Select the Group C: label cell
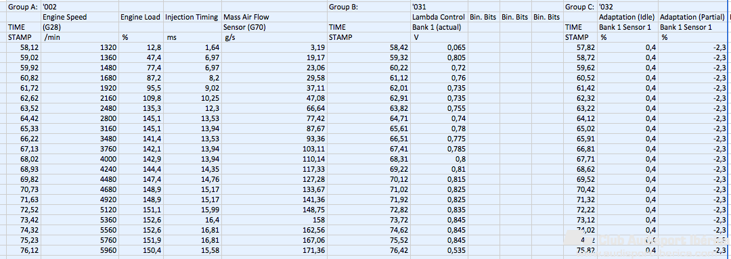Image resolution: width=731 pixels, height=259 pixels. [x=580, y=7]
